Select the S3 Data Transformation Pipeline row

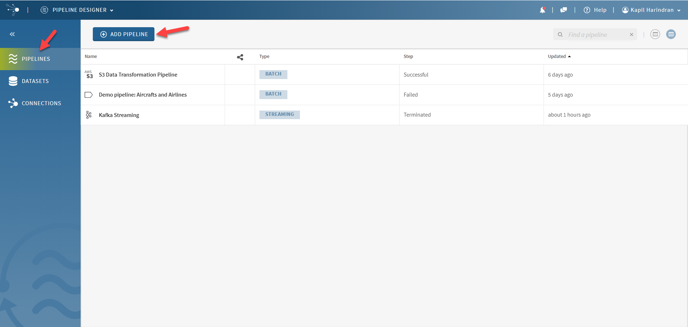[x=138, y=74]
